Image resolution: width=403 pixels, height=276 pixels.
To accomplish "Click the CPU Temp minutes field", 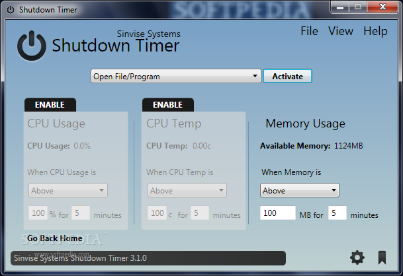I will click(200, 213).
